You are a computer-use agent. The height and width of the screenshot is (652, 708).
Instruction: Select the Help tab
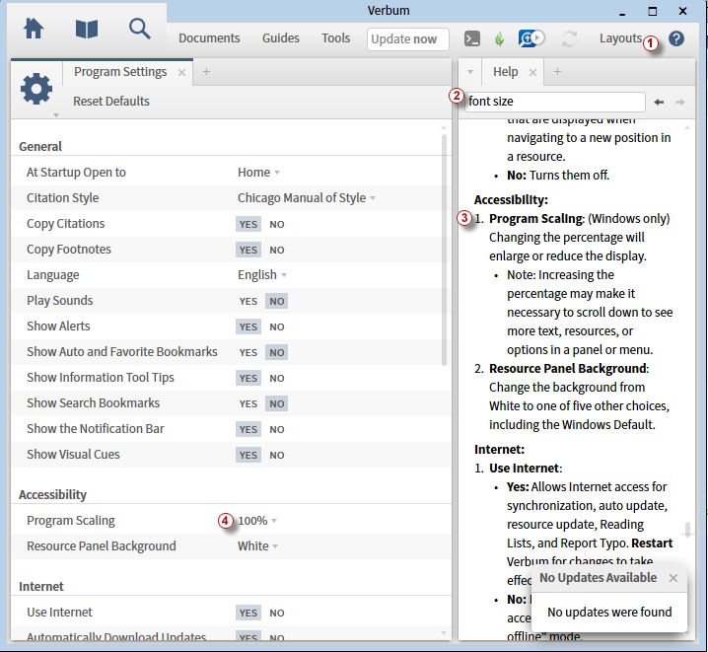pyautogui.click(x=505, y=72)
